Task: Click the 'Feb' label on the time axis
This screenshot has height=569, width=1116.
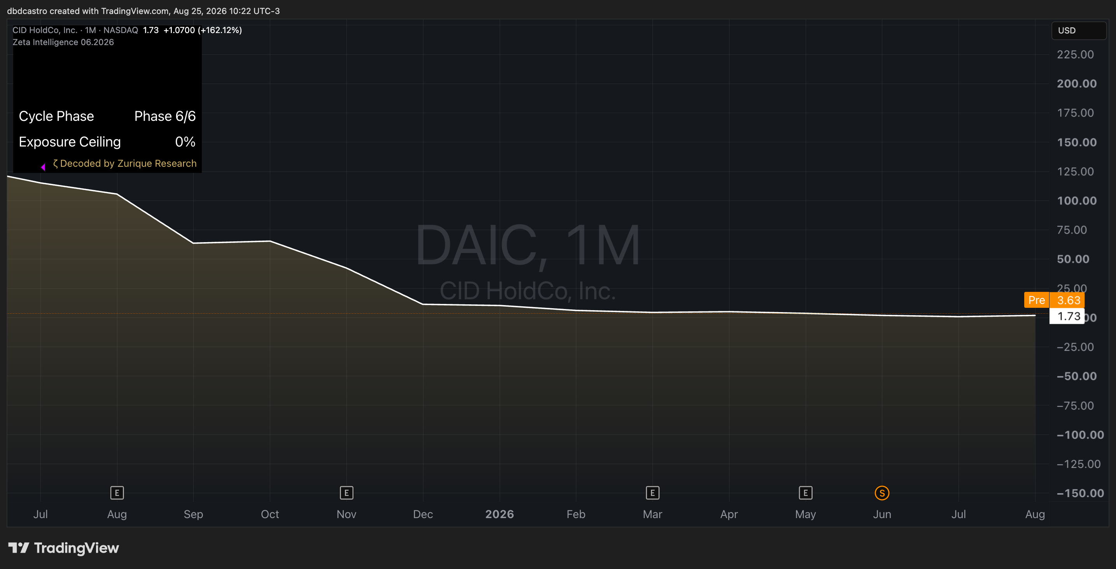Action: (x=576, y=514)
